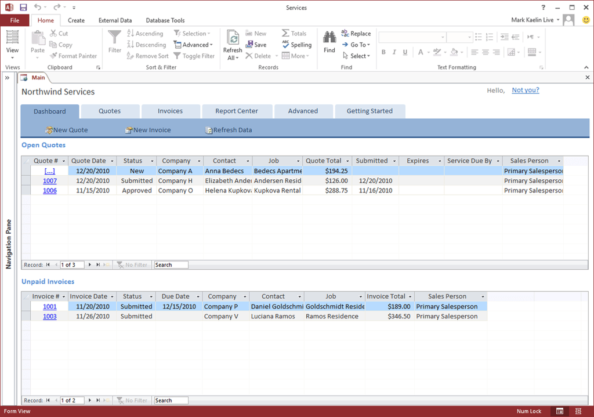Image resolution: width=594 pixels, height=417 pixels.
Task: Click the font name combo box
Action: [x=412, y=37]
